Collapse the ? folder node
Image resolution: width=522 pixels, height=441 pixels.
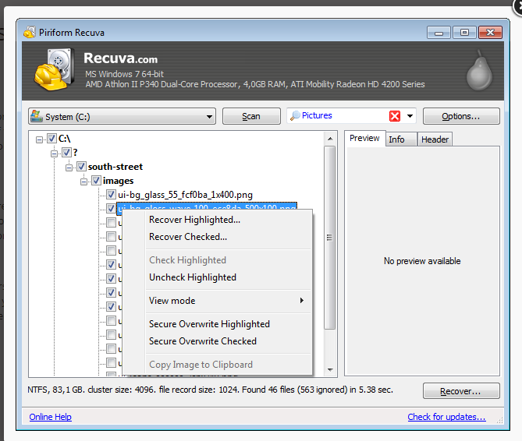[x=55, y=153]
